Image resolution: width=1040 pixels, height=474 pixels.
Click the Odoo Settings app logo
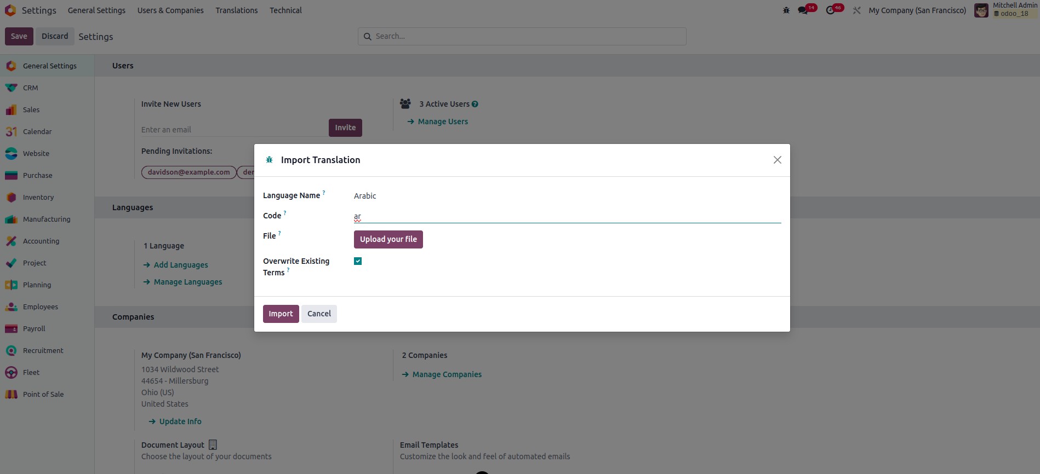click(x=10, y=10)
